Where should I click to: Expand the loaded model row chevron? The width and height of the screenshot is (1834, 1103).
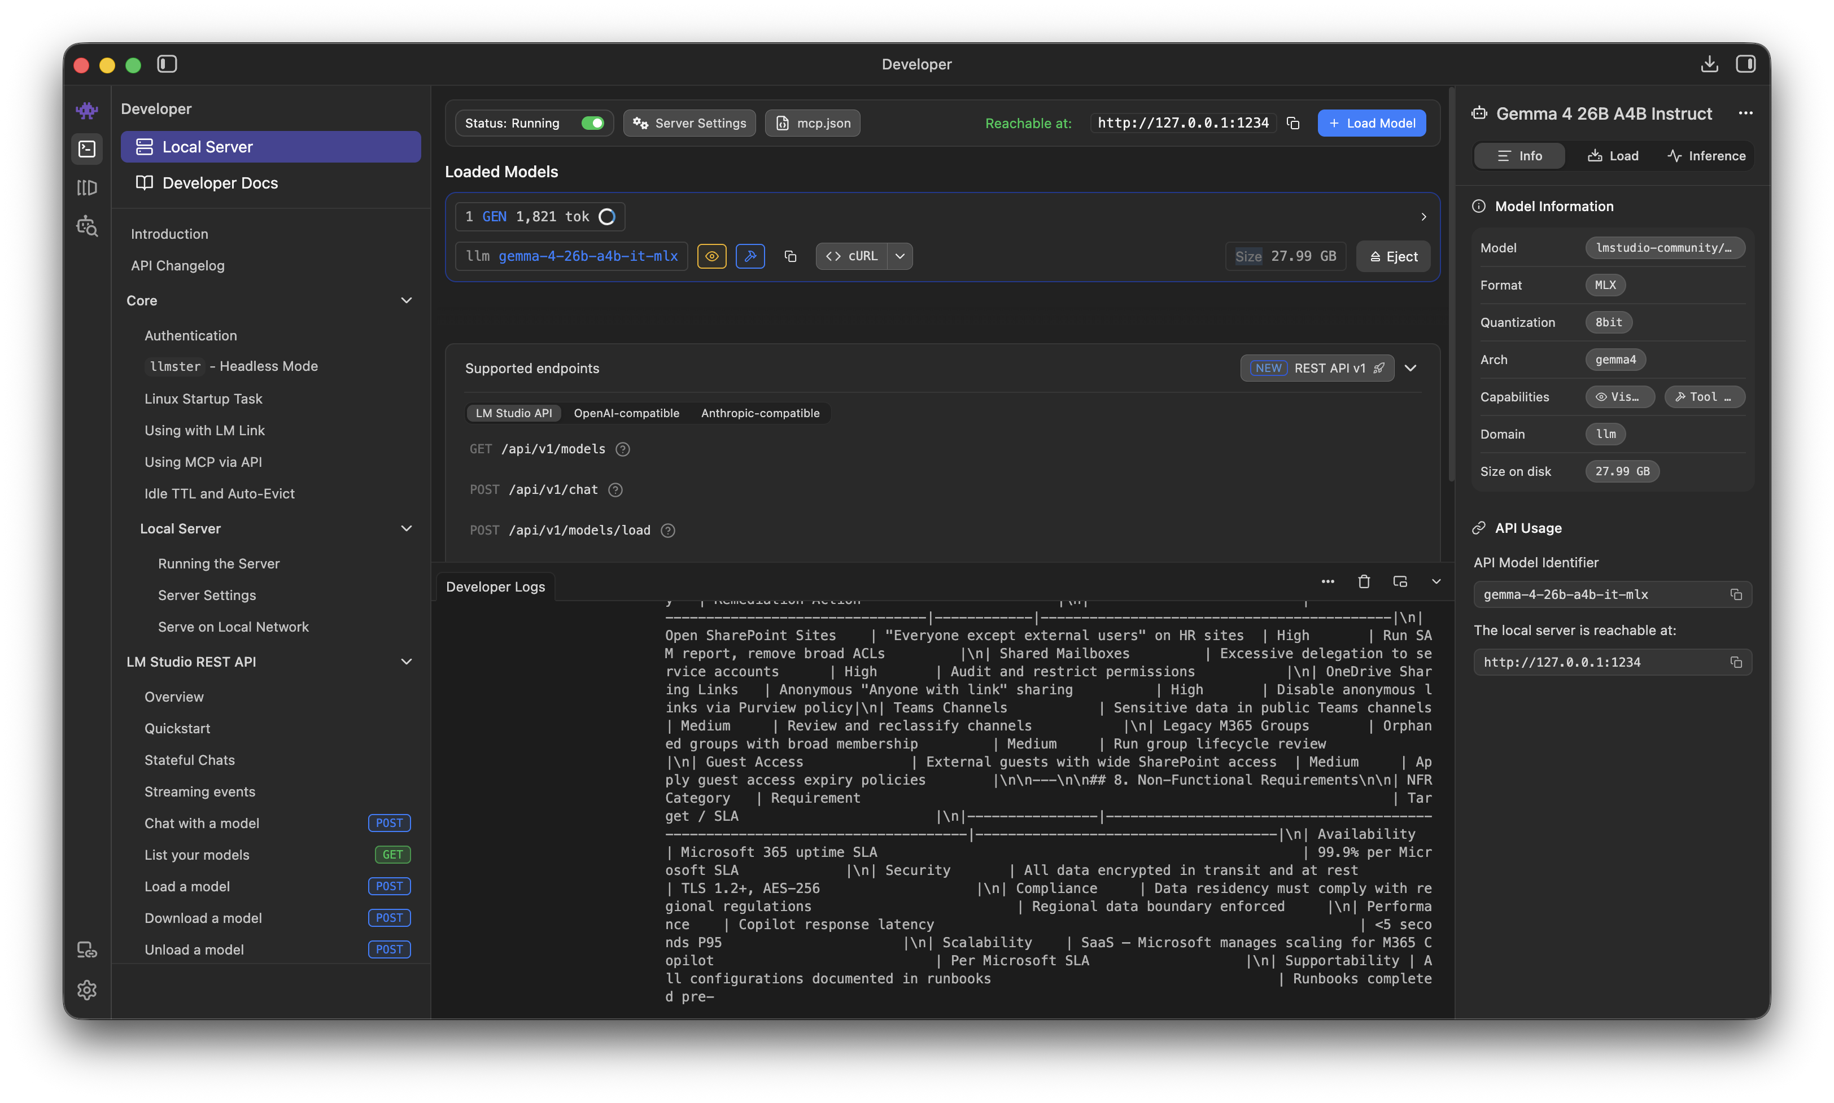(x=1423, y=217)
